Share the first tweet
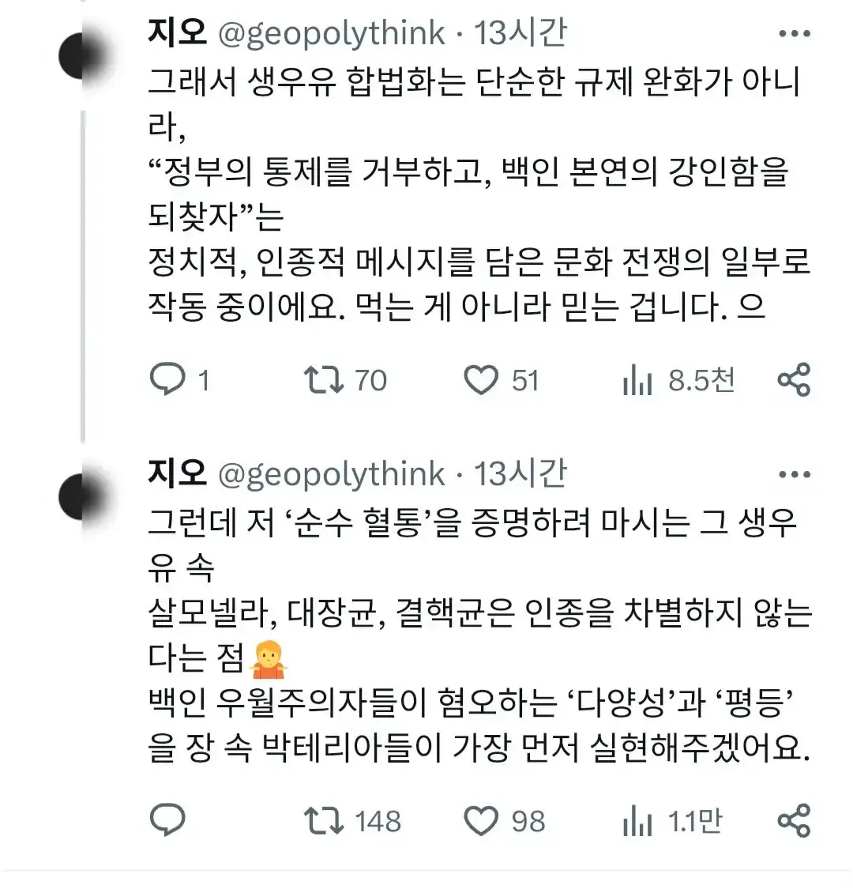 pyautogui.click(x=794, y=379)
